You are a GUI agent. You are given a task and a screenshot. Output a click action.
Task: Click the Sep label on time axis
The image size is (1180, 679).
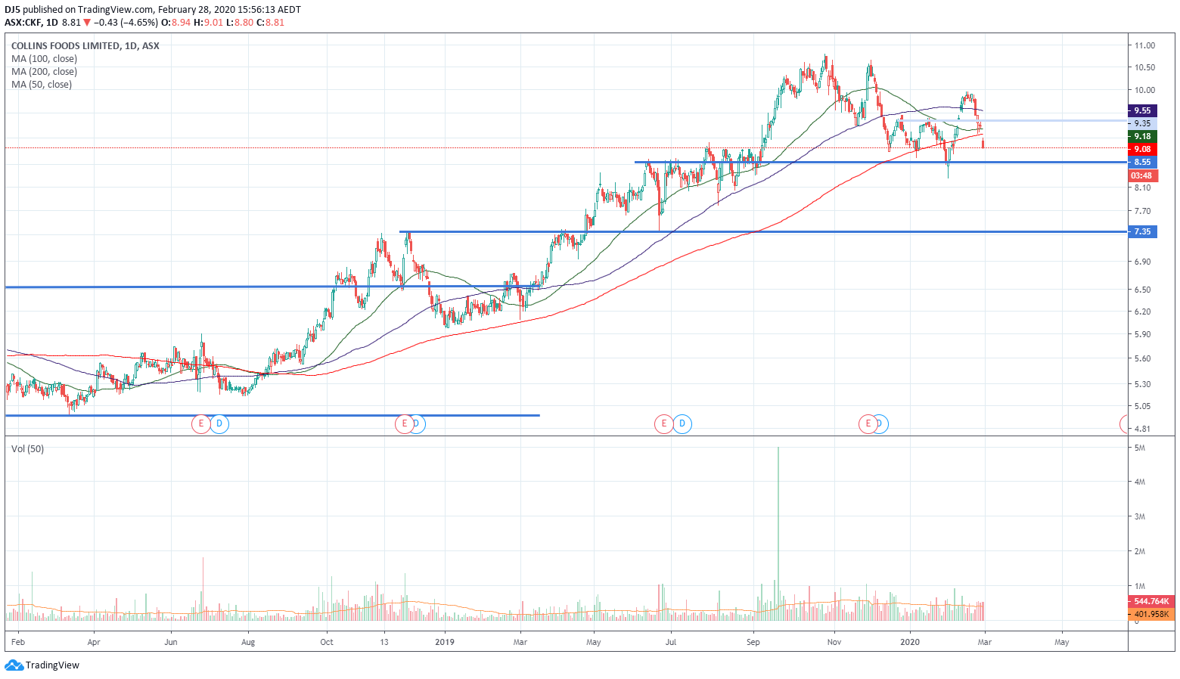[x=753, y=642]
